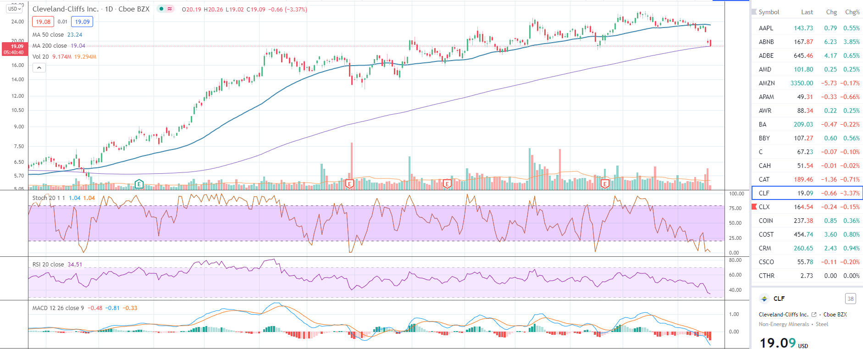Select AMD in the watchlist
This screenshot has width=863, height=349.
(807, 69)
